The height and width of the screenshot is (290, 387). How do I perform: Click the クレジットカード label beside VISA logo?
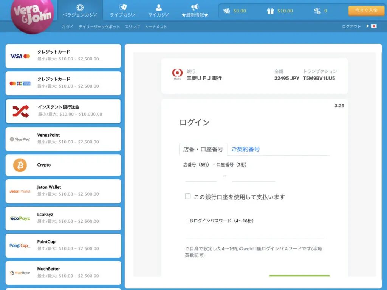pyautogui.click(x=54, y=52)
